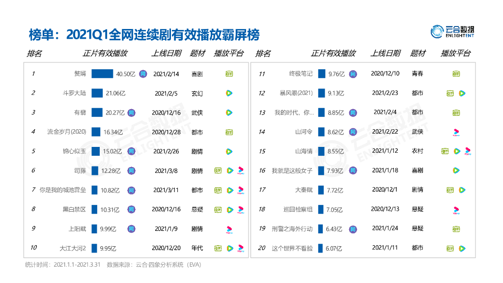Click the value 9.13亿 for 暴风眼(2021)

click(336, 93)
